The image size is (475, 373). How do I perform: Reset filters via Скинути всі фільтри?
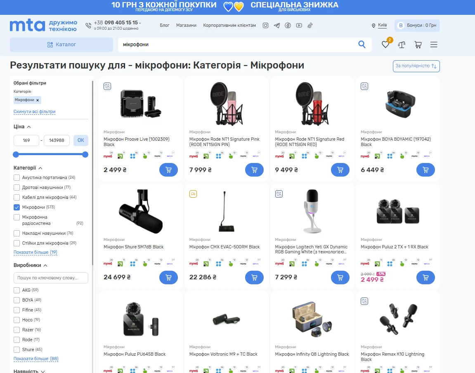(35, 112)
